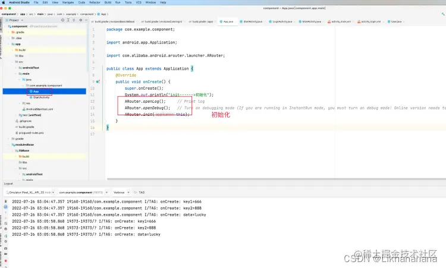Viewport: 446px width, 268px height.
Task: Open the File menu
Action: tap(36, 2)
